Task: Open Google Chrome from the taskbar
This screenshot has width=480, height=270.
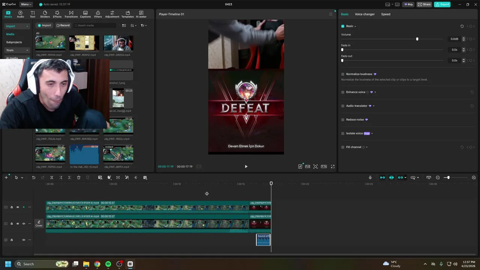Action: (x=97, y=264)
